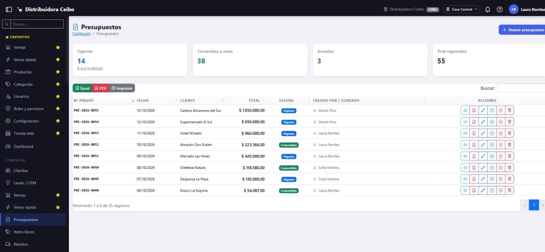
Task: Toggle the favorite star for Tienda web
Action: tap(58, 133)
